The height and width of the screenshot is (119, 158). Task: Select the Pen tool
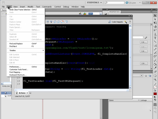[x=155, y=34]
